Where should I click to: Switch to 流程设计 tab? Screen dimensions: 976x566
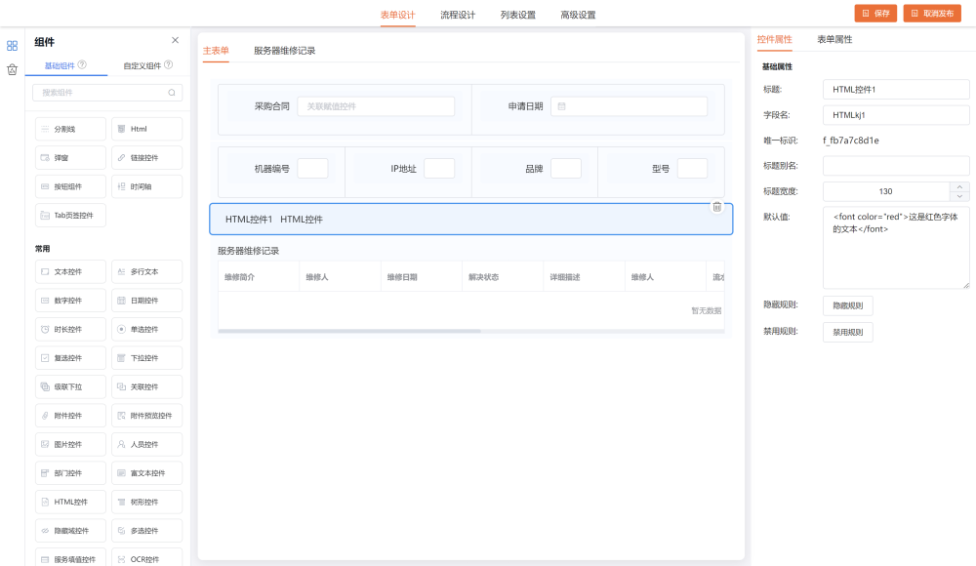point(458,15)
